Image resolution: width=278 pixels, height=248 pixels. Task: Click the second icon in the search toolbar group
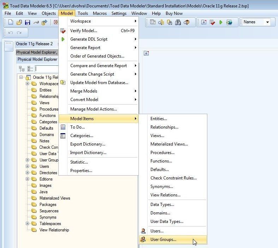coord(161,22)
